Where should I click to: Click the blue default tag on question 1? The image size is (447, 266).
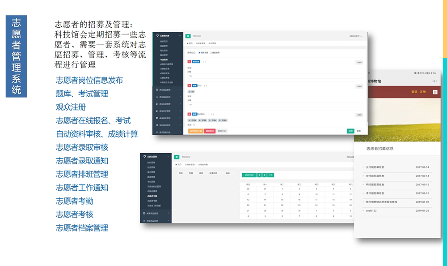click(x=196, y=62)
